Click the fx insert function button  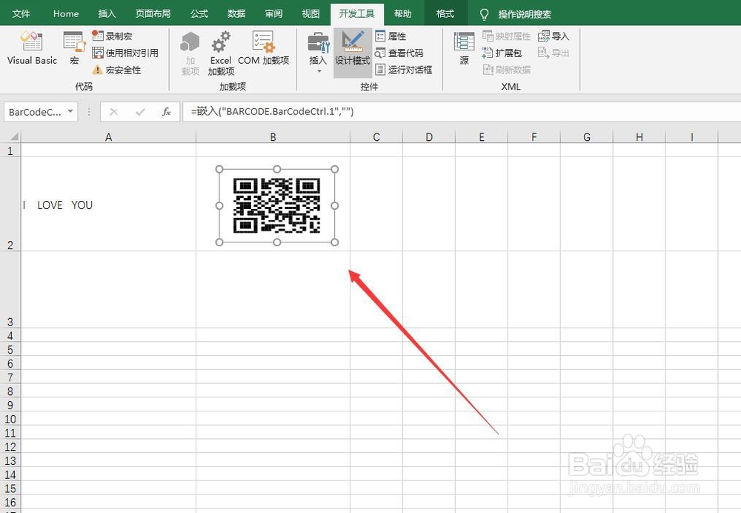tap(166, 112)
